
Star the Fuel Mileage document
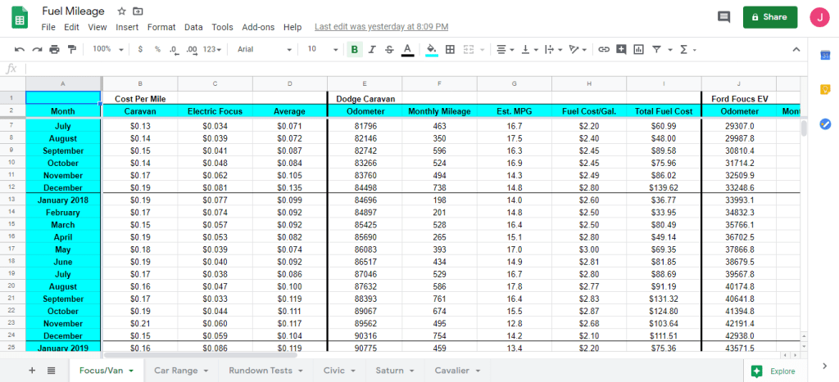[121, 11]
